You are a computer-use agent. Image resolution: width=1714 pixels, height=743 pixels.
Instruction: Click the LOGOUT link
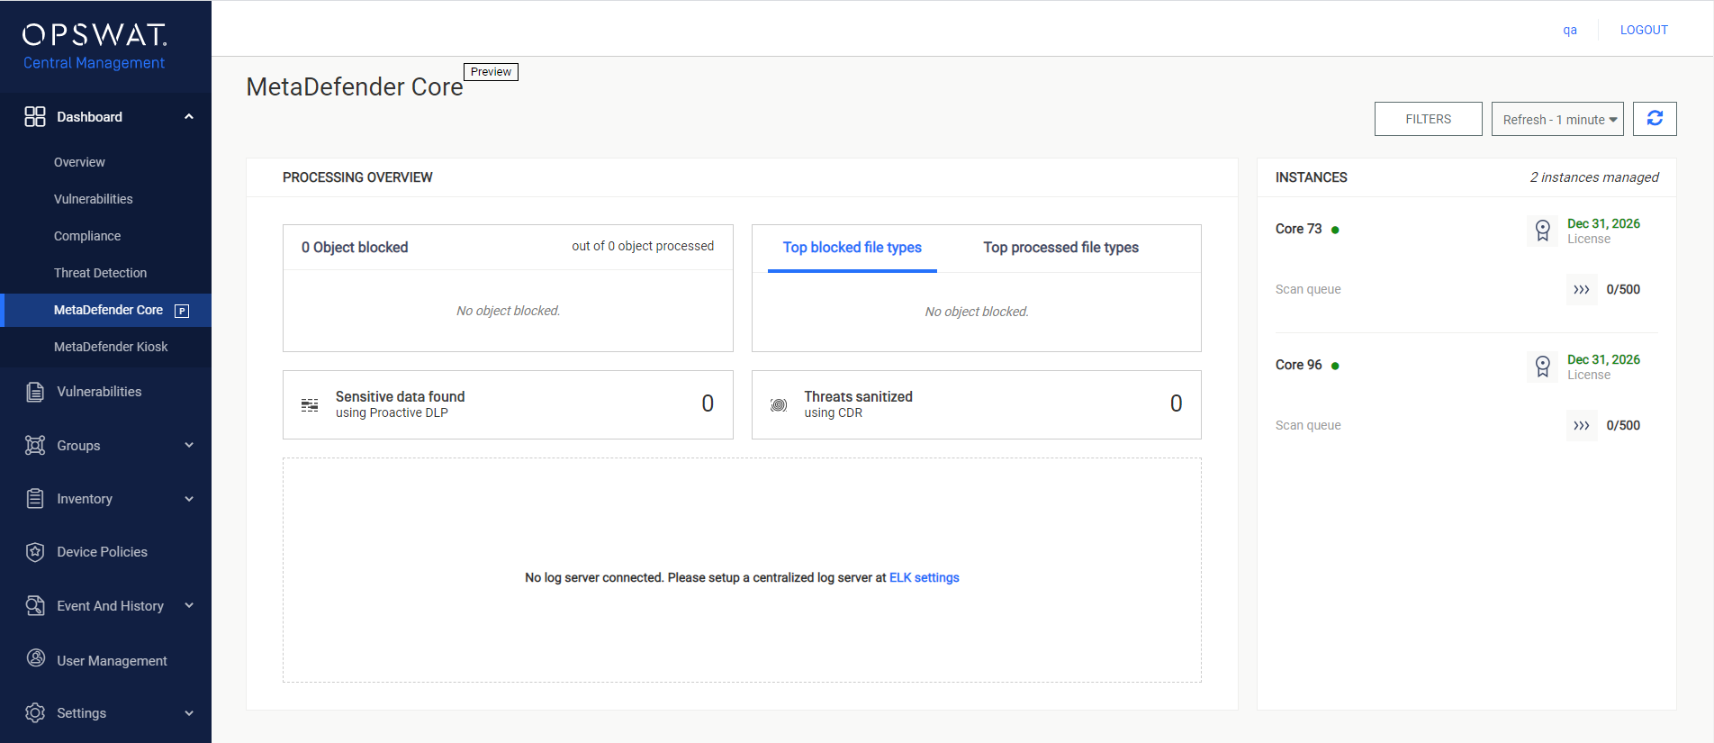click(1644, 30)
